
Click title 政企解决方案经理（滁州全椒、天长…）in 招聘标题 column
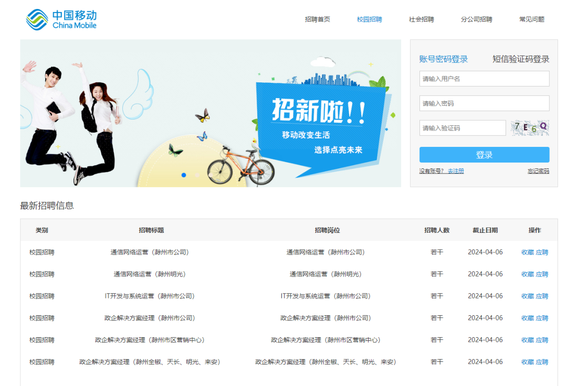tap(150, 362)
